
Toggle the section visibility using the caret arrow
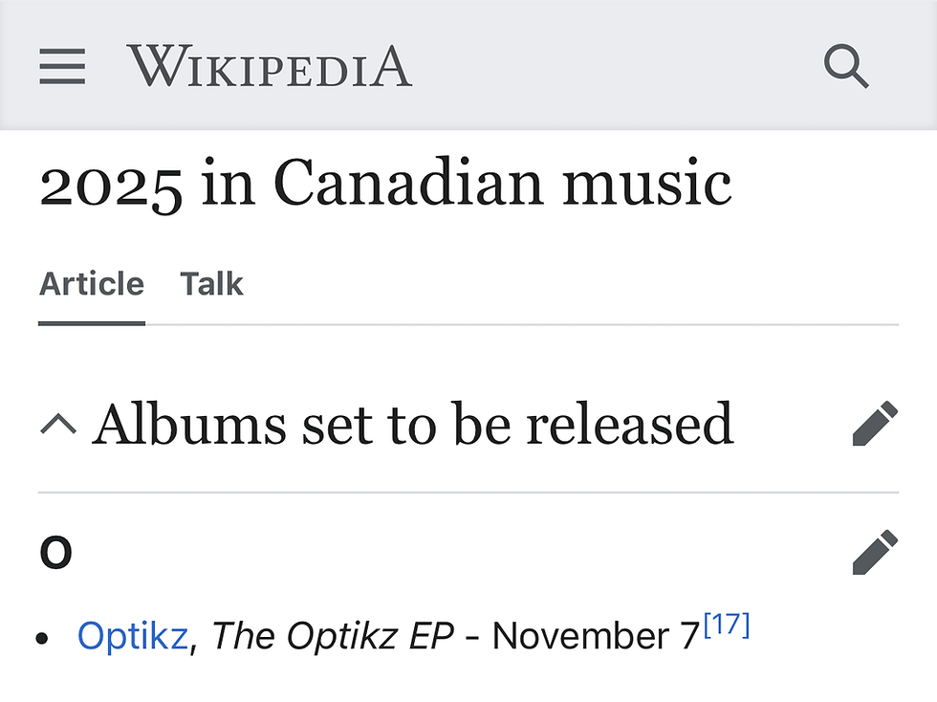coord(59,422)
